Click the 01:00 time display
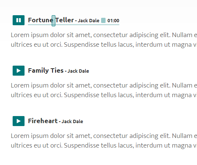 113,20
